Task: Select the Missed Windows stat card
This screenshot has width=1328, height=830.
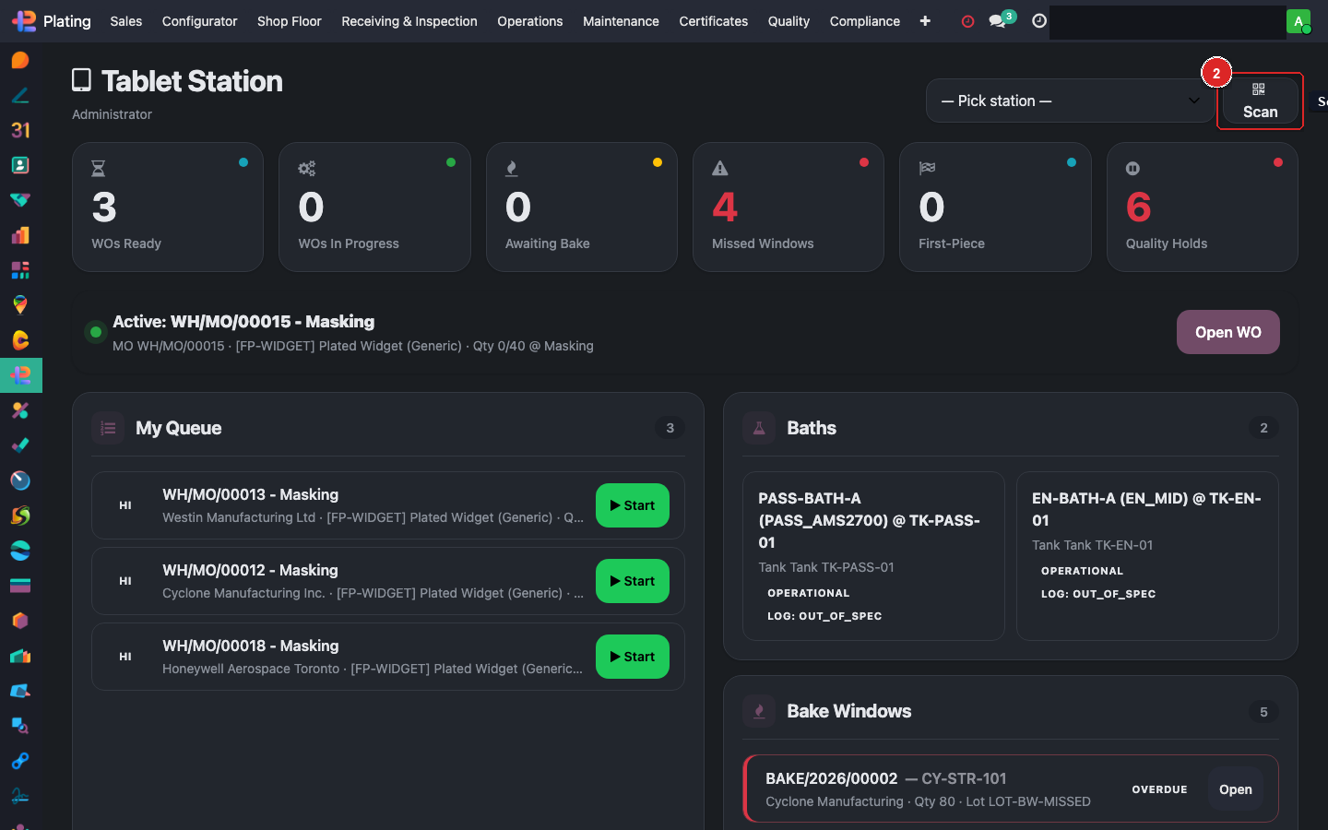Action: coord(788,207)
